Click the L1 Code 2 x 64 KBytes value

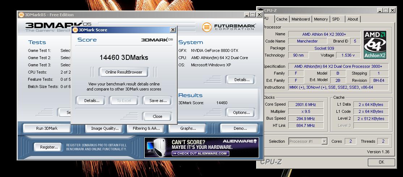tap(371, 111)
